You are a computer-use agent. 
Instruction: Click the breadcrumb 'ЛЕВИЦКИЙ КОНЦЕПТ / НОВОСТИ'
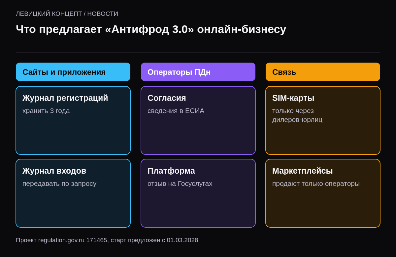click(x=67, y=14)
